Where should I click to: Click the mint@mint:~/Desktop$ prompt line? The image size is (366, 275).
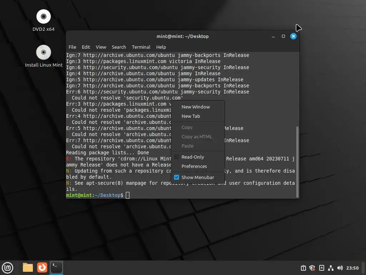[x=94, y=195]
